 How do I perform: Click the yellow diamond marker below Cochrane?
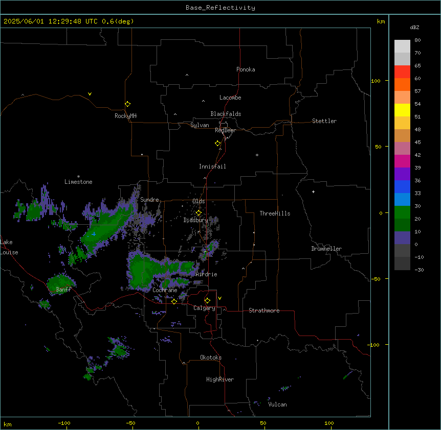pyautogui.click(x=174, y=301)
